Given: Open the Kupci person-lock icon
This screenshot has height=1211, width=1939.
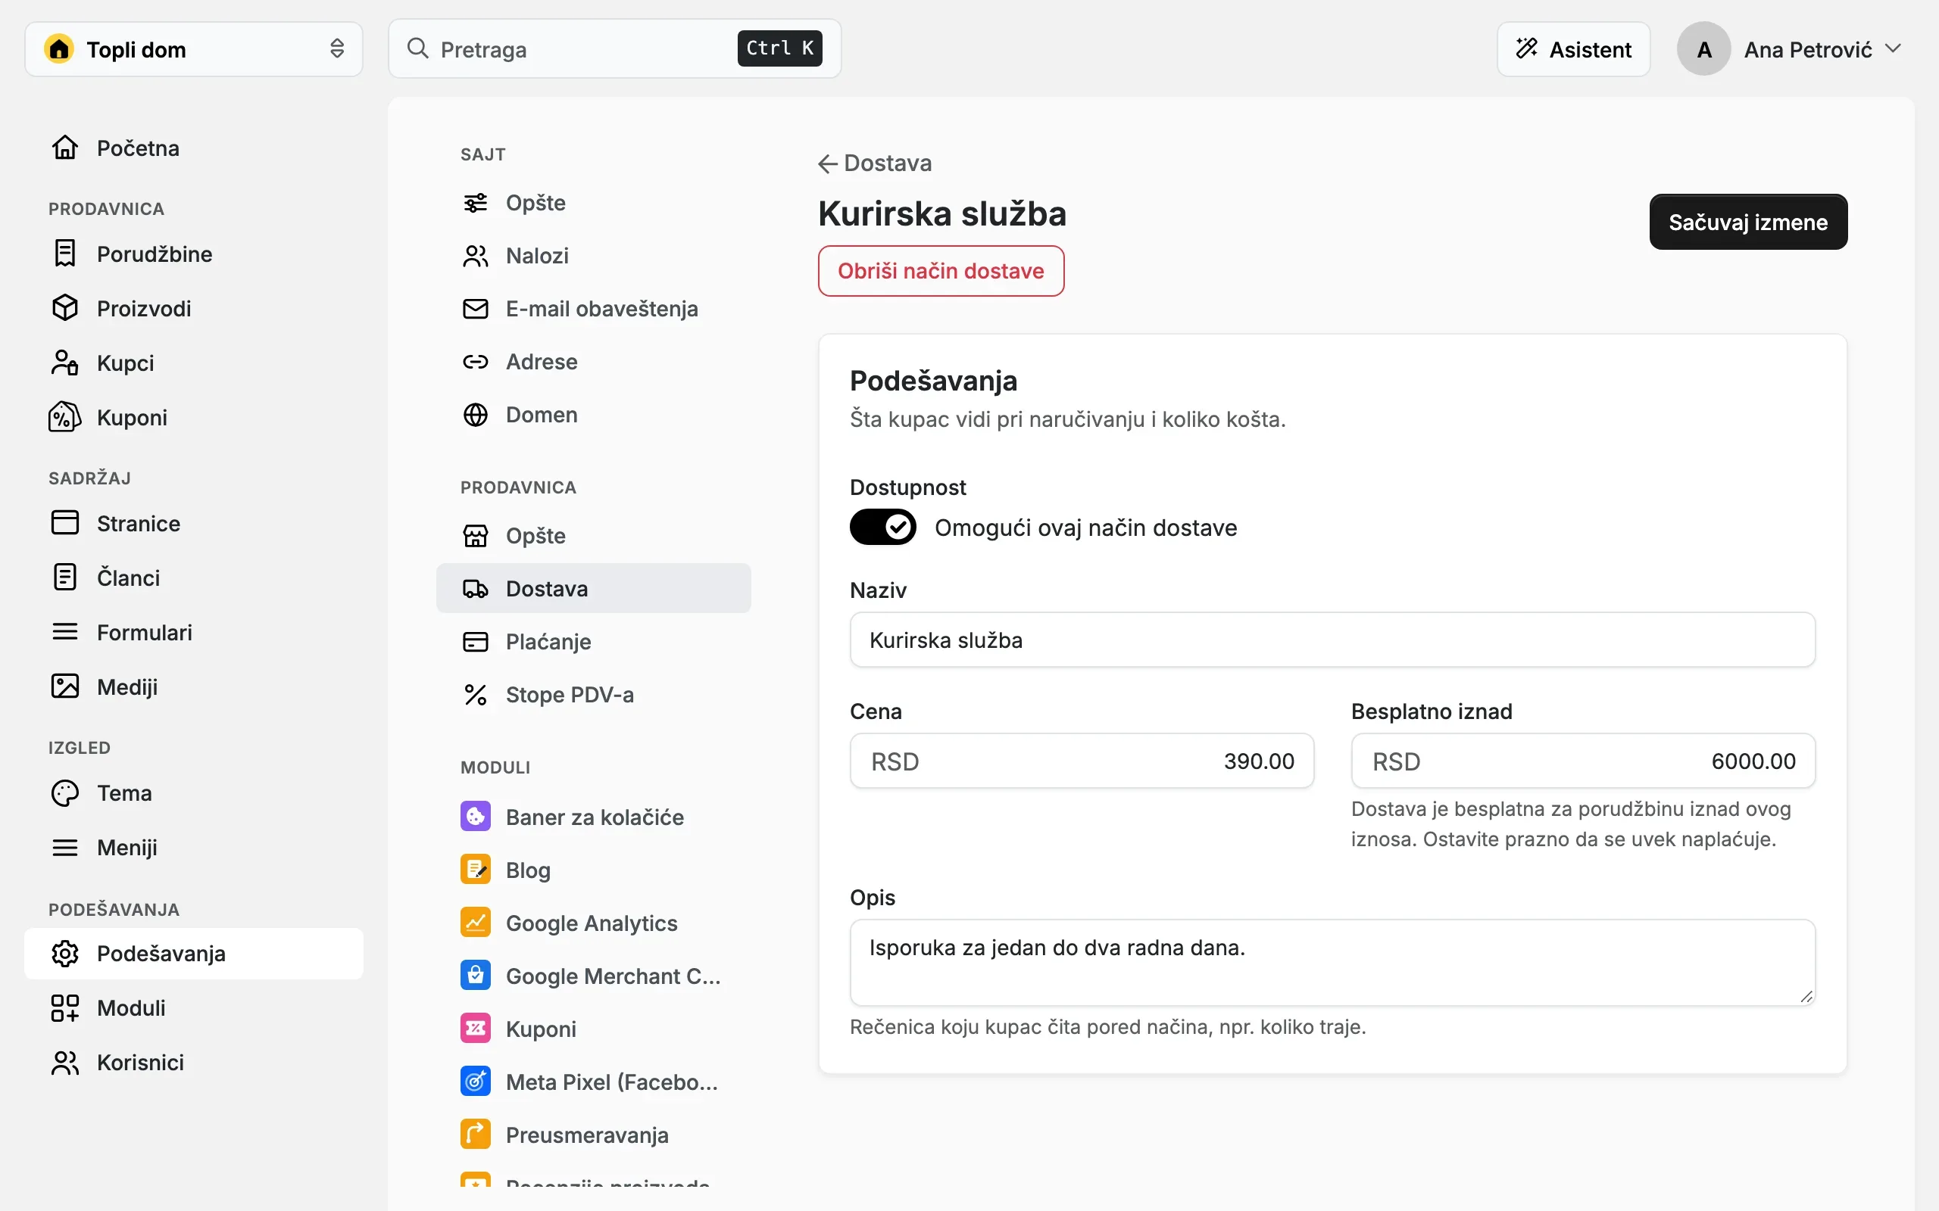Looking at the screenshot, I should [x=65, y=362].
